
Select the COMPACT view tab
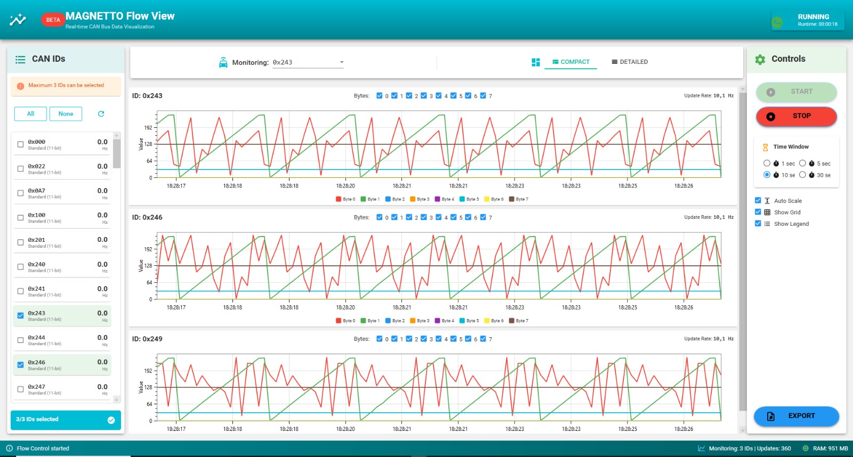[x=570, y=62]
